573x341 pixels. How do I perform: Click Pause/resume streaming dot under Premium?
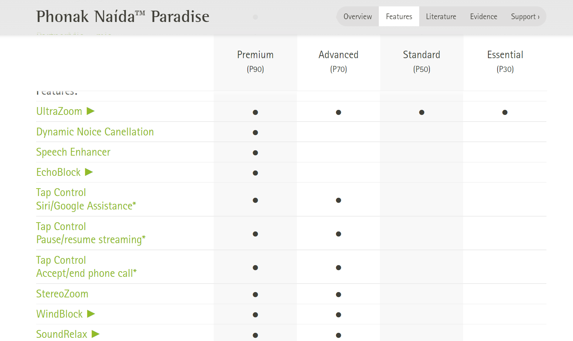pyautogui.click(x=255, y=234)
